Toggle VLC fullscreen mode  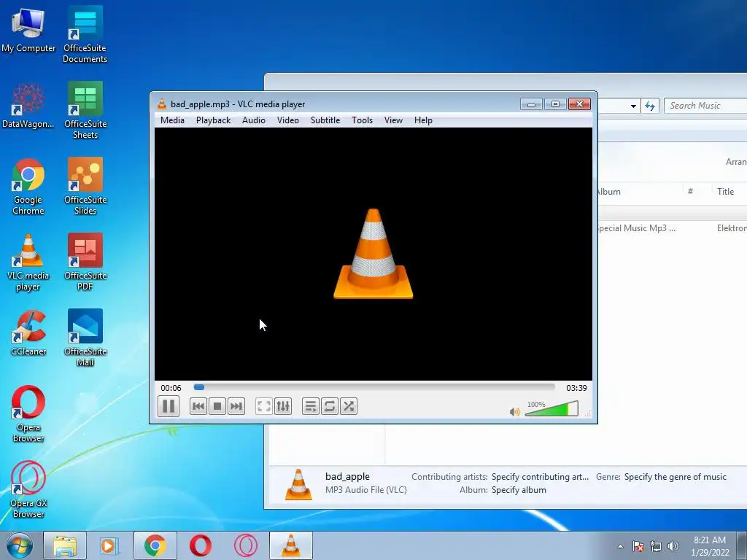(x=263, y=406)
